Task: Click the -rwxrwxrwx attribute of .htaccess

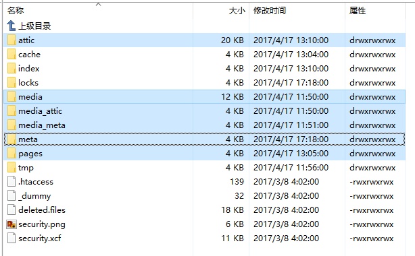Action: click(x=371, y=182)
